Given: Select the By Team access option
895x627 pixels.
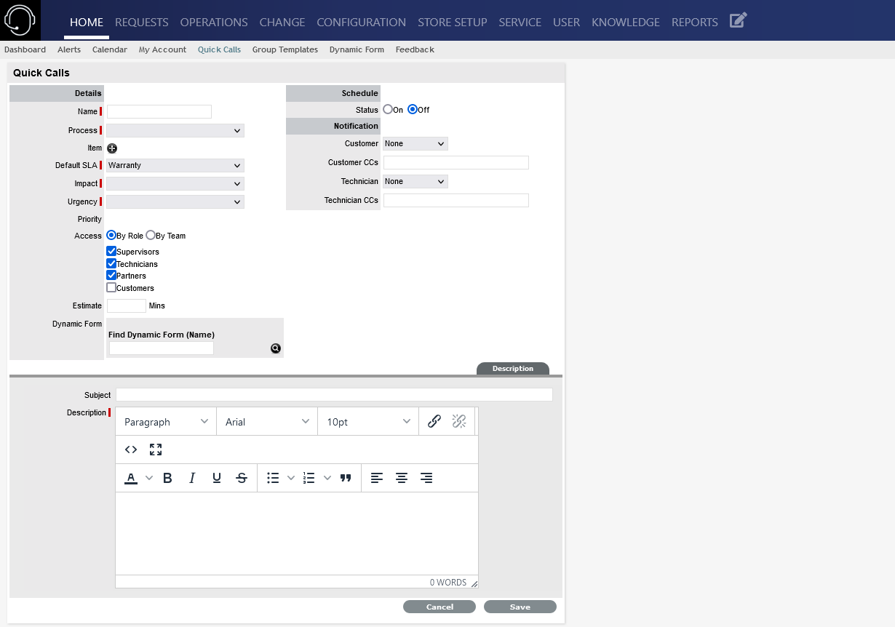Looking at the screenshot, I should point(151,236).
